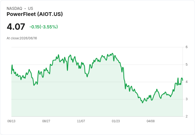The width and height of the screenshot is (195, 135).
Task: Click the chart line start at 06/13
Action: pos(11,74)
